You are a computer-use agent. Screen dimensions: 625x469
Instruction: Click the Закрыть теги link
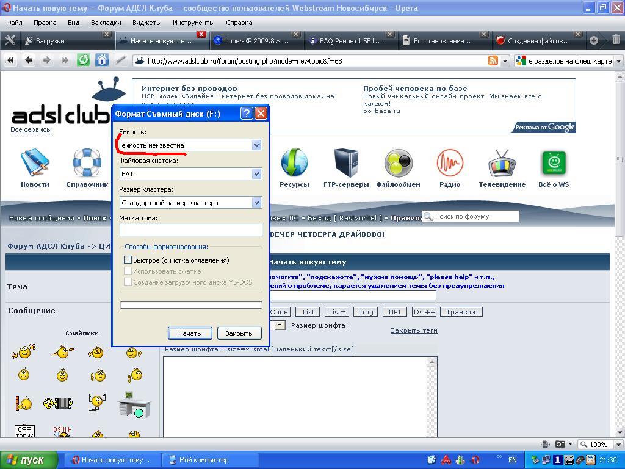[413, 330]
